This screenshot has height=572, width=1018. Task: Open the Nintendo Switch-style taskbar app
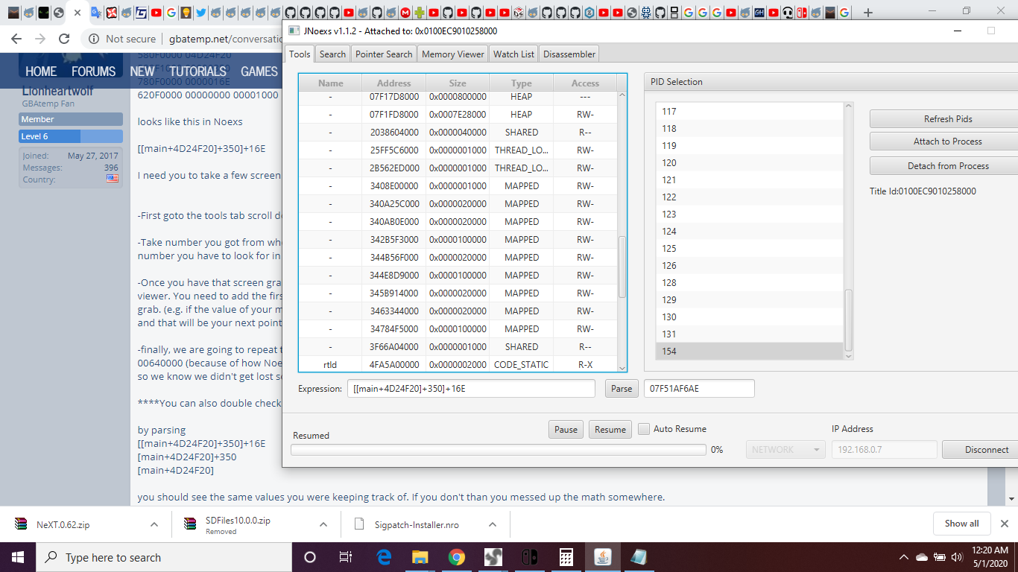(x=530, y=557)
